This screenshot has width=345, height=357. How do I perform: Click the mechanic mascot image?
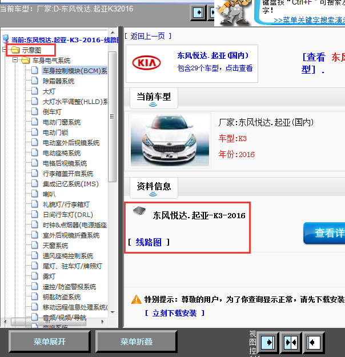click(x=233, y=13)
